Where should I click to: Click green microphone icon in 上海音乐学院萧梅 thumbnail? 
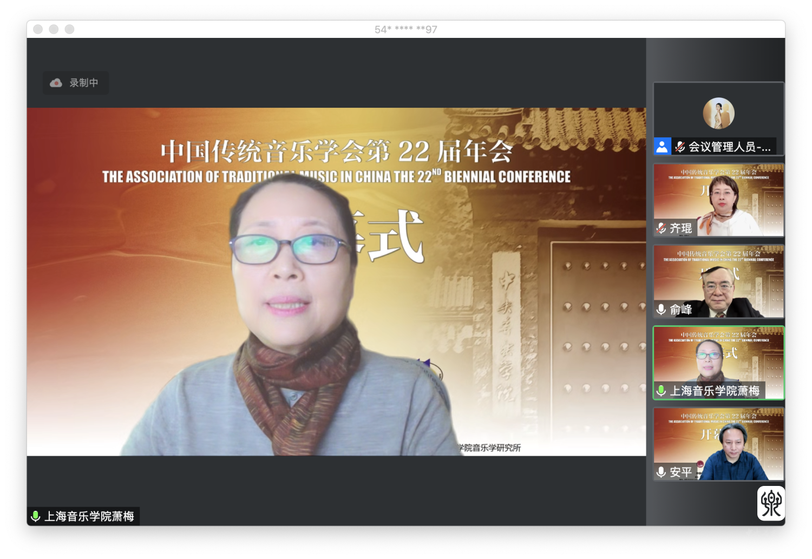pos(661,391)
